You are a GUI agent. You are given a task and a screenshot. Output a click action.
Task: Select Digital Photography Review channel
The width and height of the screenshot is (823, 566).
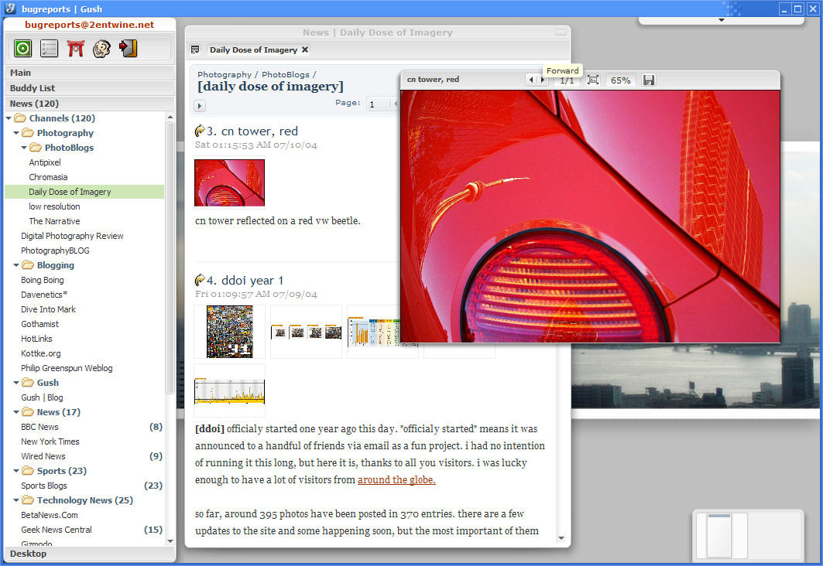73,236
